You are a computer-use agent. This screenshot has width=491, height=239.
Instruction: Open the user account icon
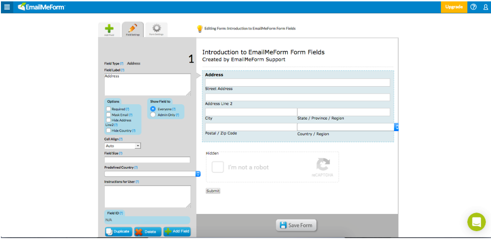point(486,7)
